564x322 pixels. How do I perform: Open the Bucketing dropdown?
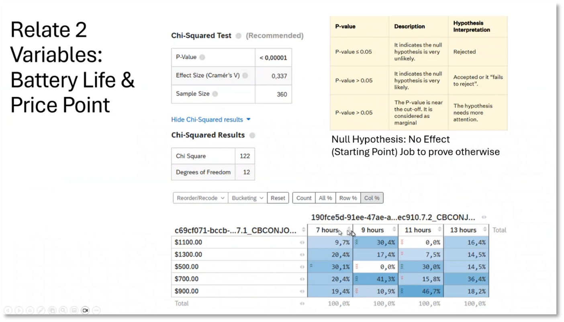coord(247,198)
